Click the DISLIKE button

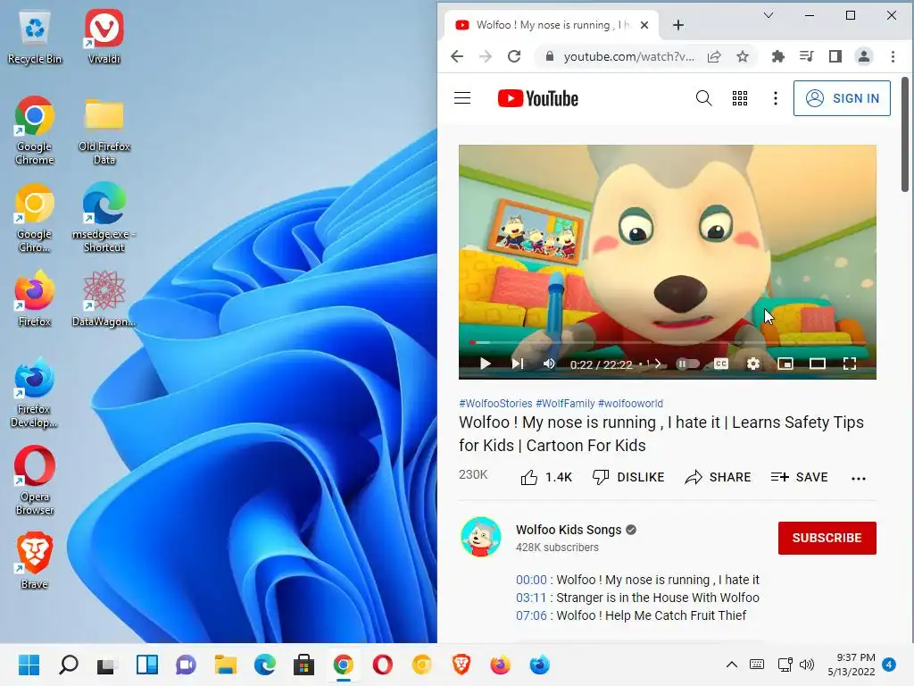(627, 477)
